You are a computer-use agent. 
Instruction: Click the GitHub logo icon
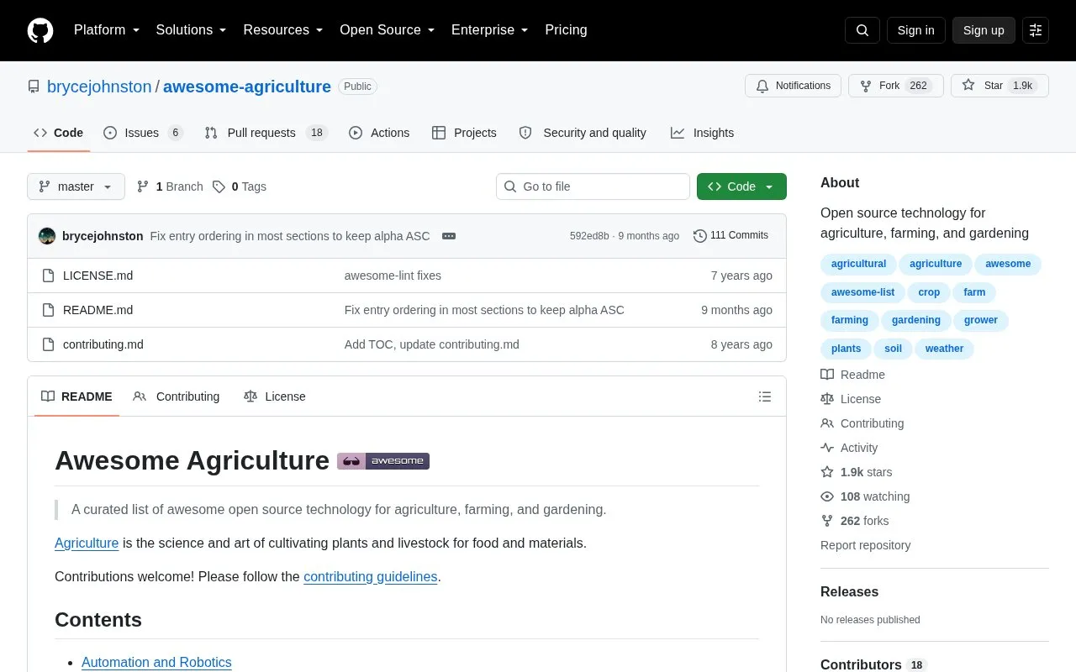coord(40,30)
